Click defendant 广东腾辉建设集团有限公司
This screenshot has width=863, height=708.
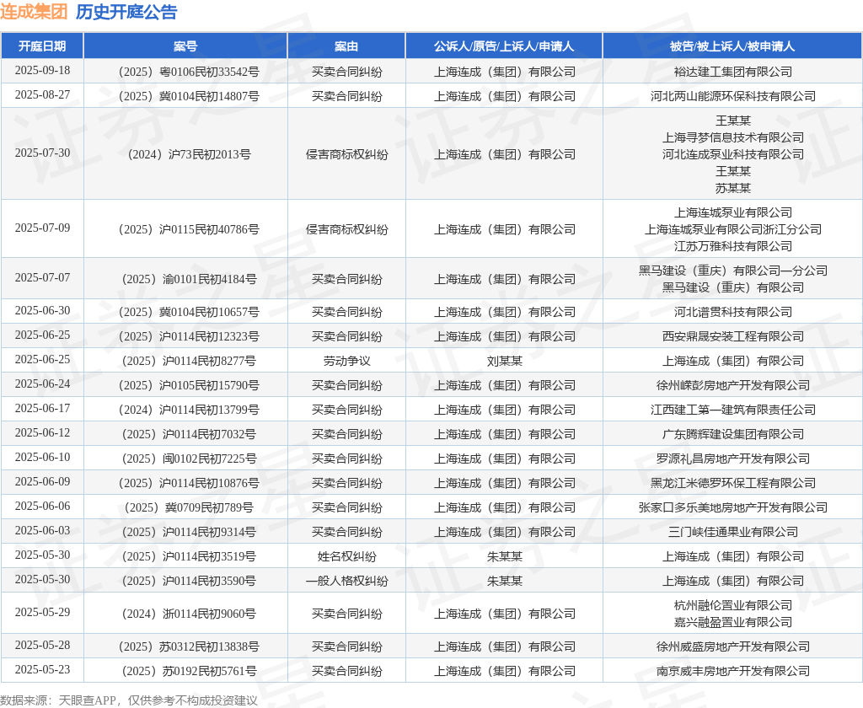[x=732, y=434]
